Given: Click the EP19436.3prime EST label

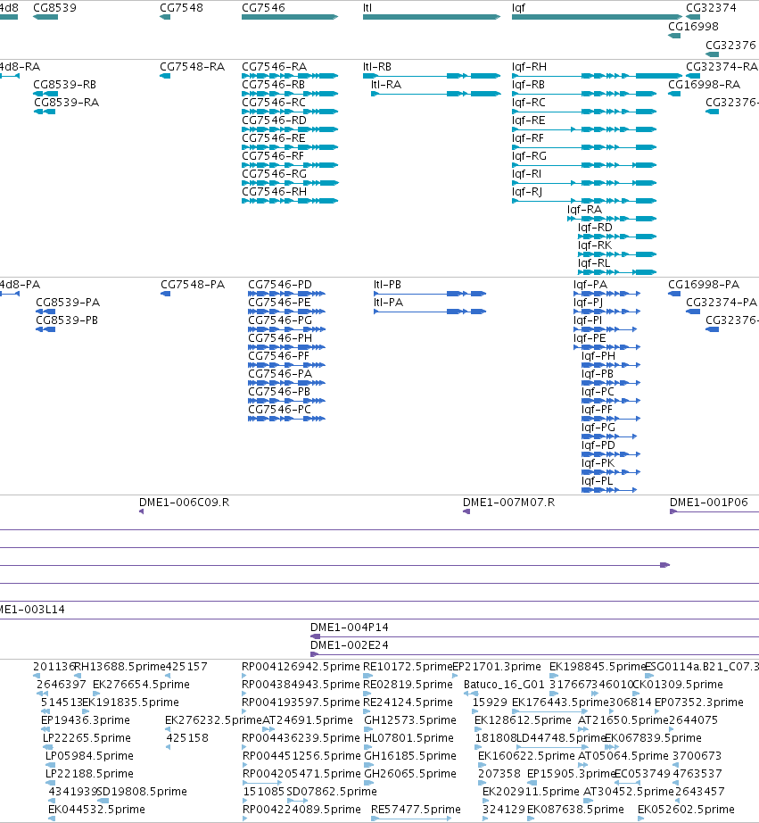Looking at the screenshot, I should point(86,720).
